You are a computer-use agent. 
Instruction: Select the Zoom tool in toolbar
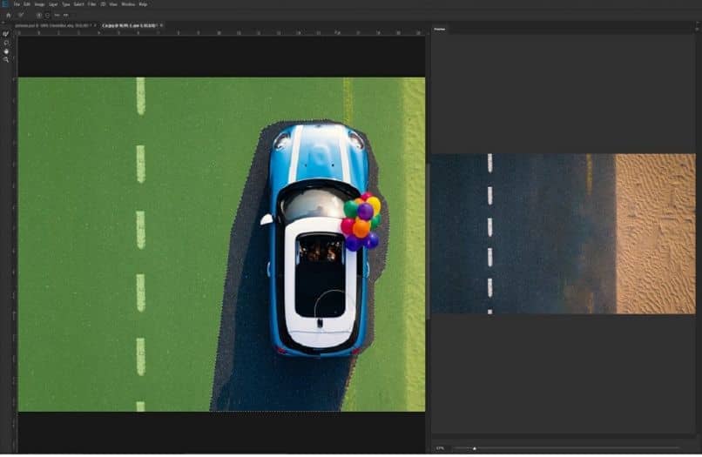point(6,59)
